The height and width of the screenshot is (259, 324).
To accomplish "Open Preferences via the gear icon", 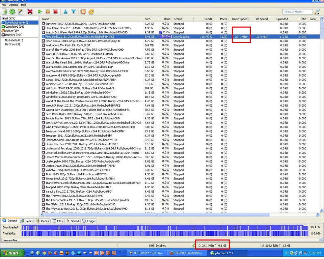I will tap(91, 11).
